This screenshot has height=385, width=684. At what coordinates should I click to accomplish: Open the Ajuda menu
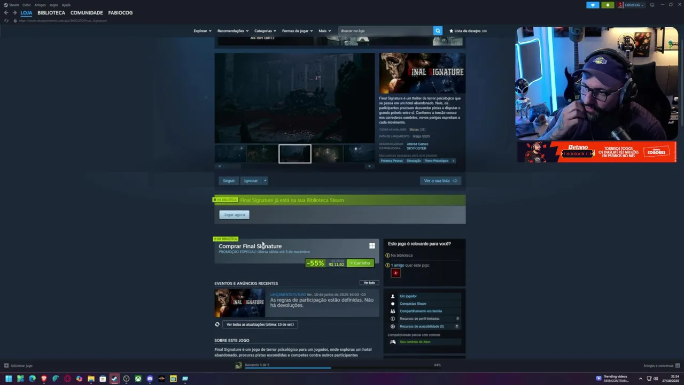pos(66,5)
